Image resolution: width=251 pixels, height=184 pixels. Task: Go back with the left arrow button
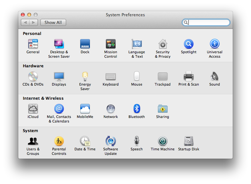click(25, 22)
